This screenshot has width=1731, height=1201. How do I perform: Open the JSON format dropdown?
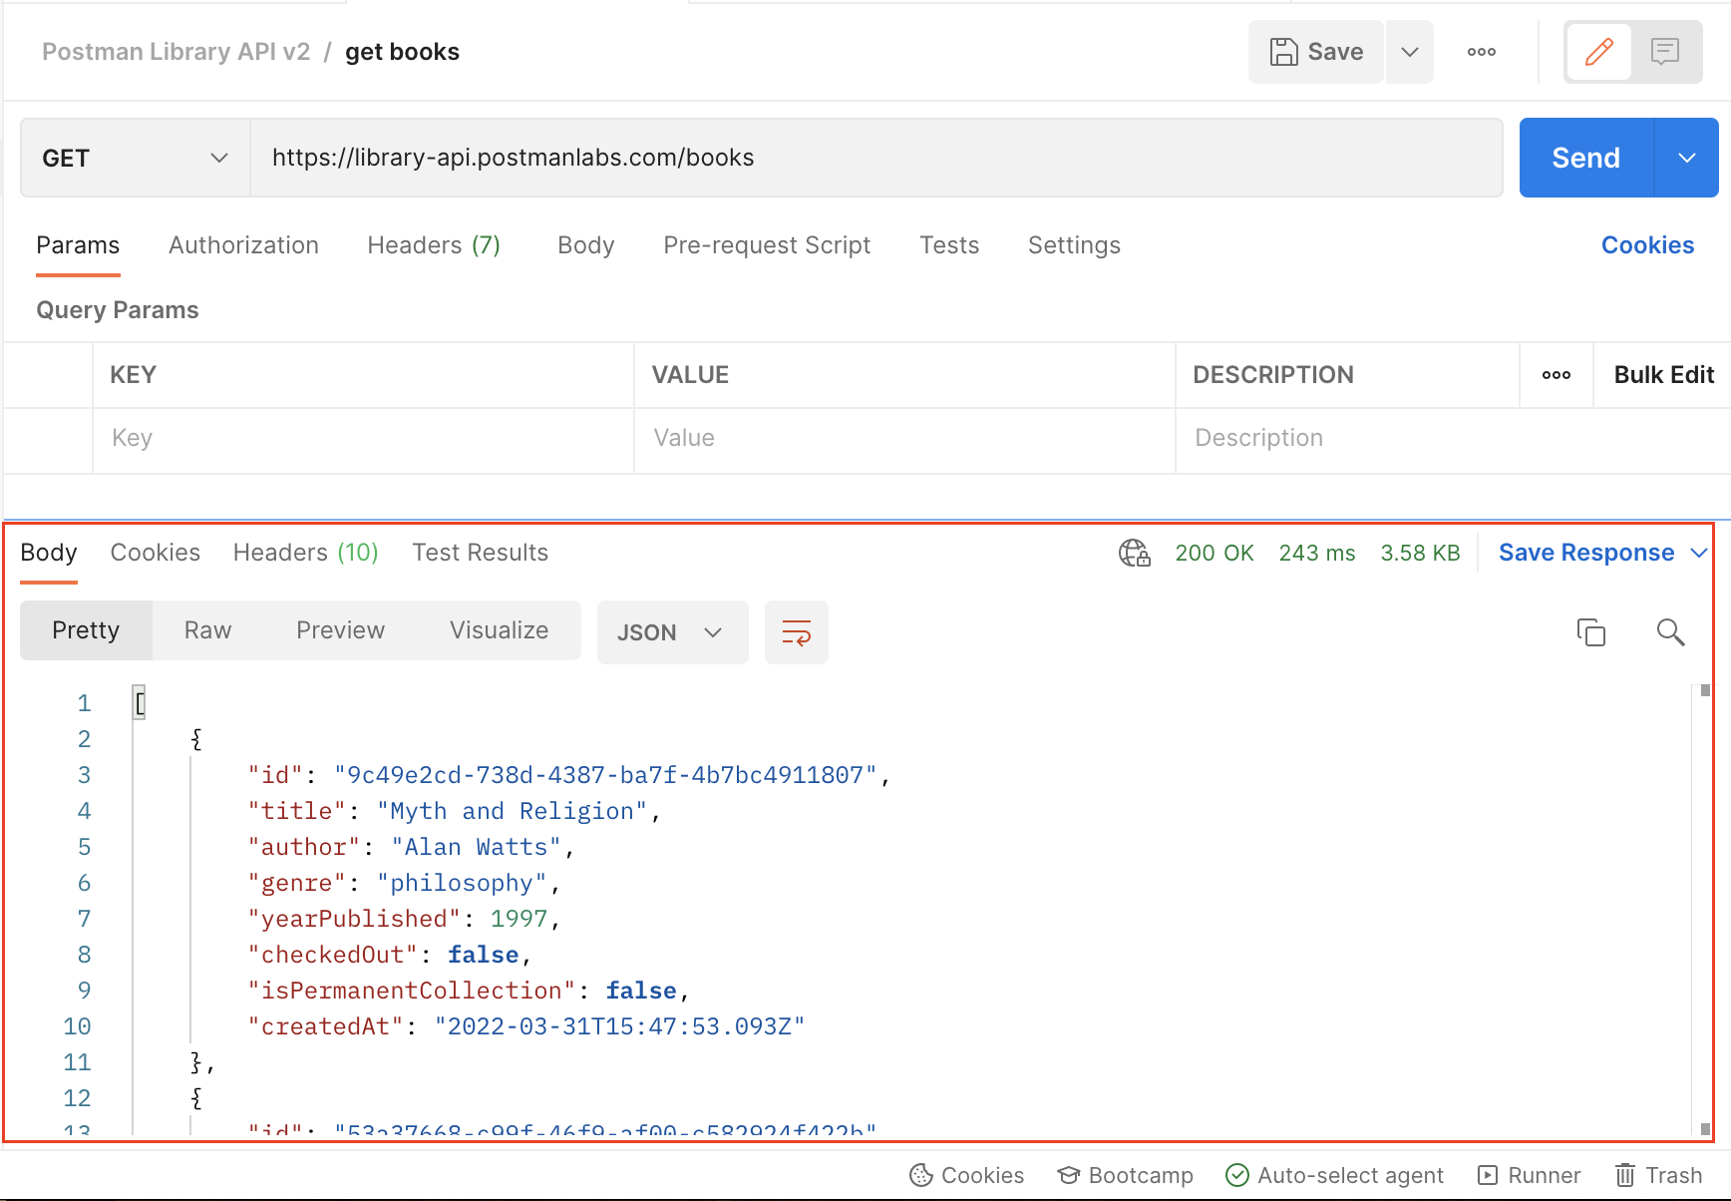coord(672,631)
